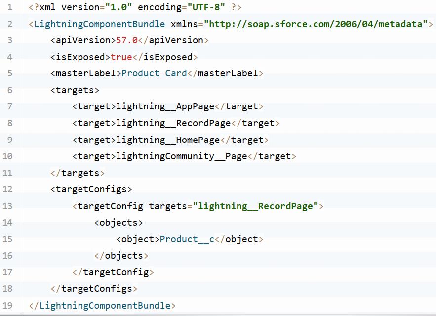Click the opening objects tag on line 14
The width and height of the screenshot is (436, 316).
coord(119,222)
